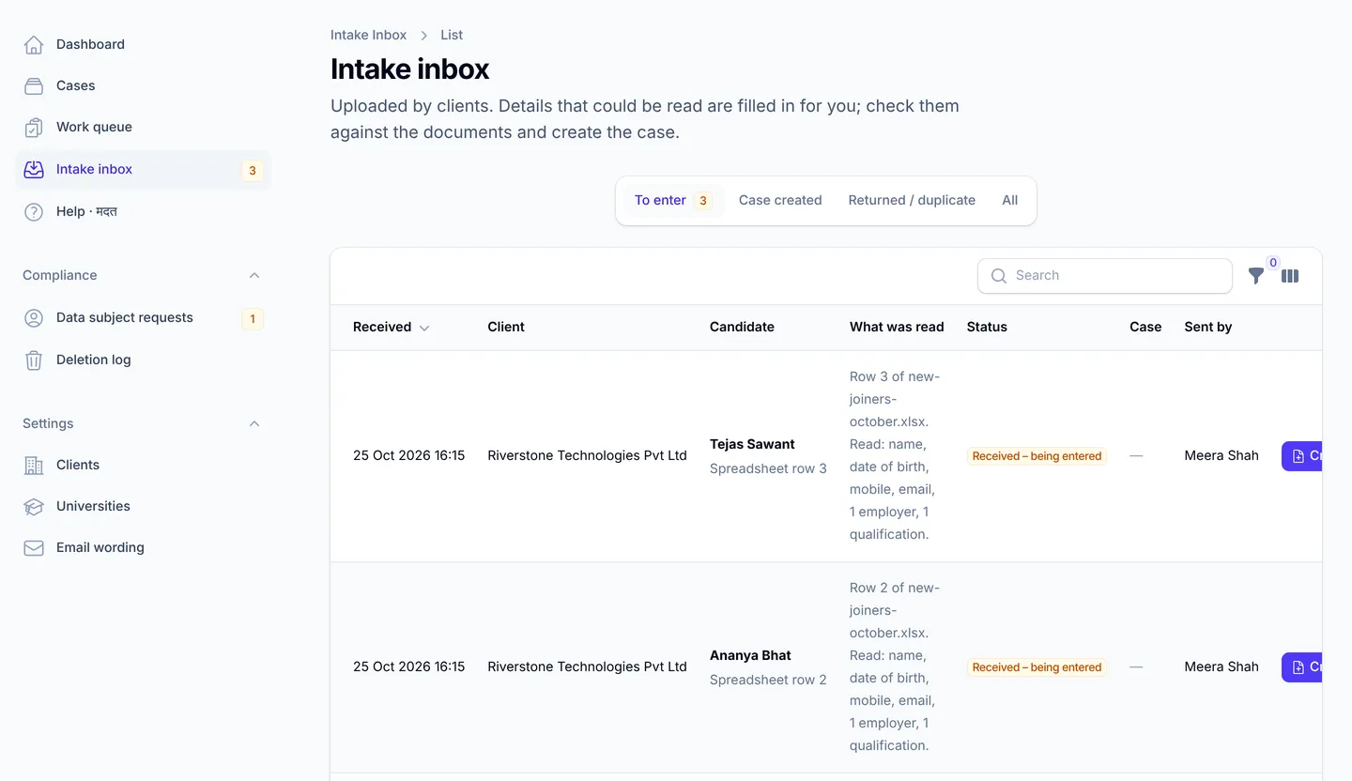Click the Dashboard home icon
Image resolution: width=1352 pixels, height=781 pixels.
click(x=34, y=44)
